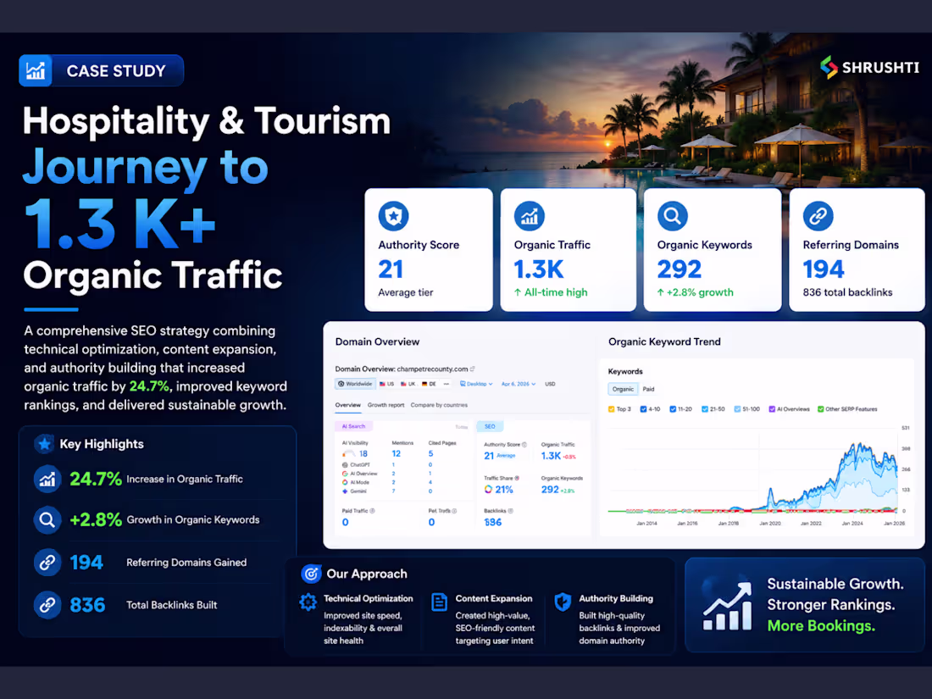Toggle the Other SERP Features checkbox
The width and height of the screenshot is (932, 699).
tap(820, 409)
